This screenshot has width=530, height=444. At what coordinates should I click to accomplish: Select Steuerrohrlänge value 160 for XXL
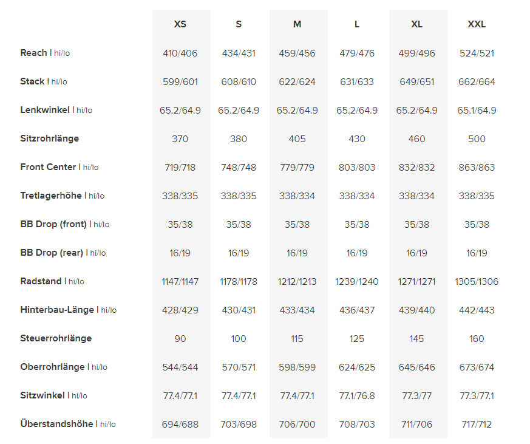(477, 338)
